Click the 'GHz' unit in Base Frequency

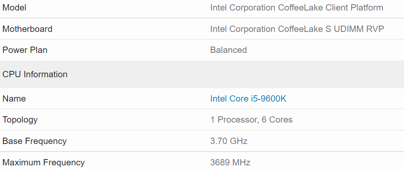tap(239, 141)
